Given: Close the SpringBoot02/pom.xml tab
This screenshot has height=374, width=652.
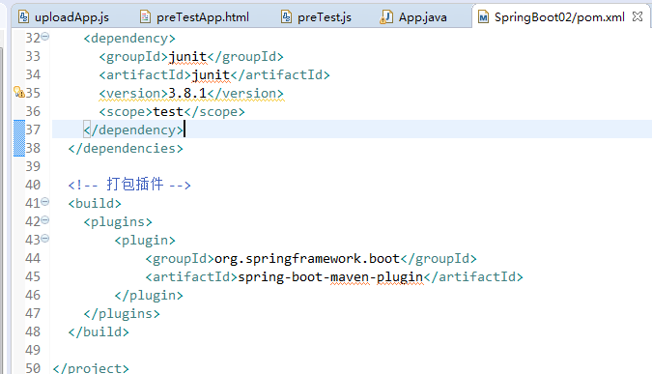Looking at the screenshot, I should tap(638, 16).
